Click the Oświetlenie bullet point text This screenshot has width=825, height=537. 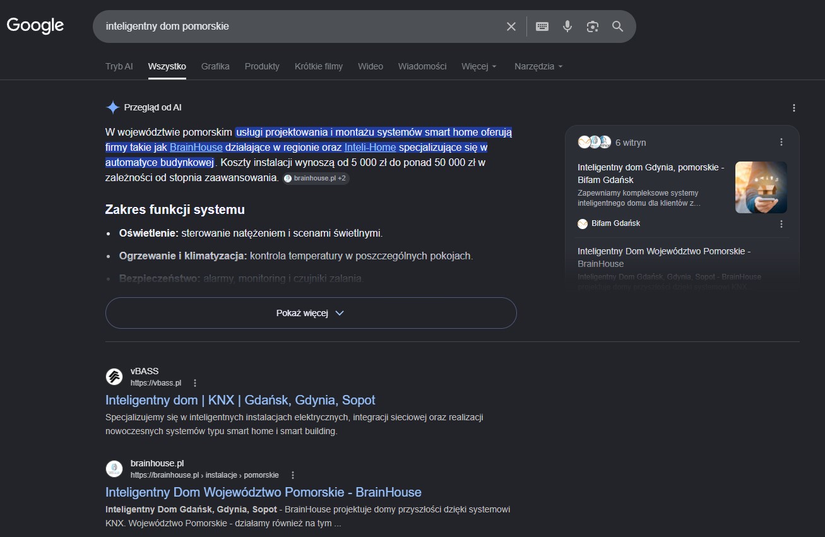click(251, 233)
